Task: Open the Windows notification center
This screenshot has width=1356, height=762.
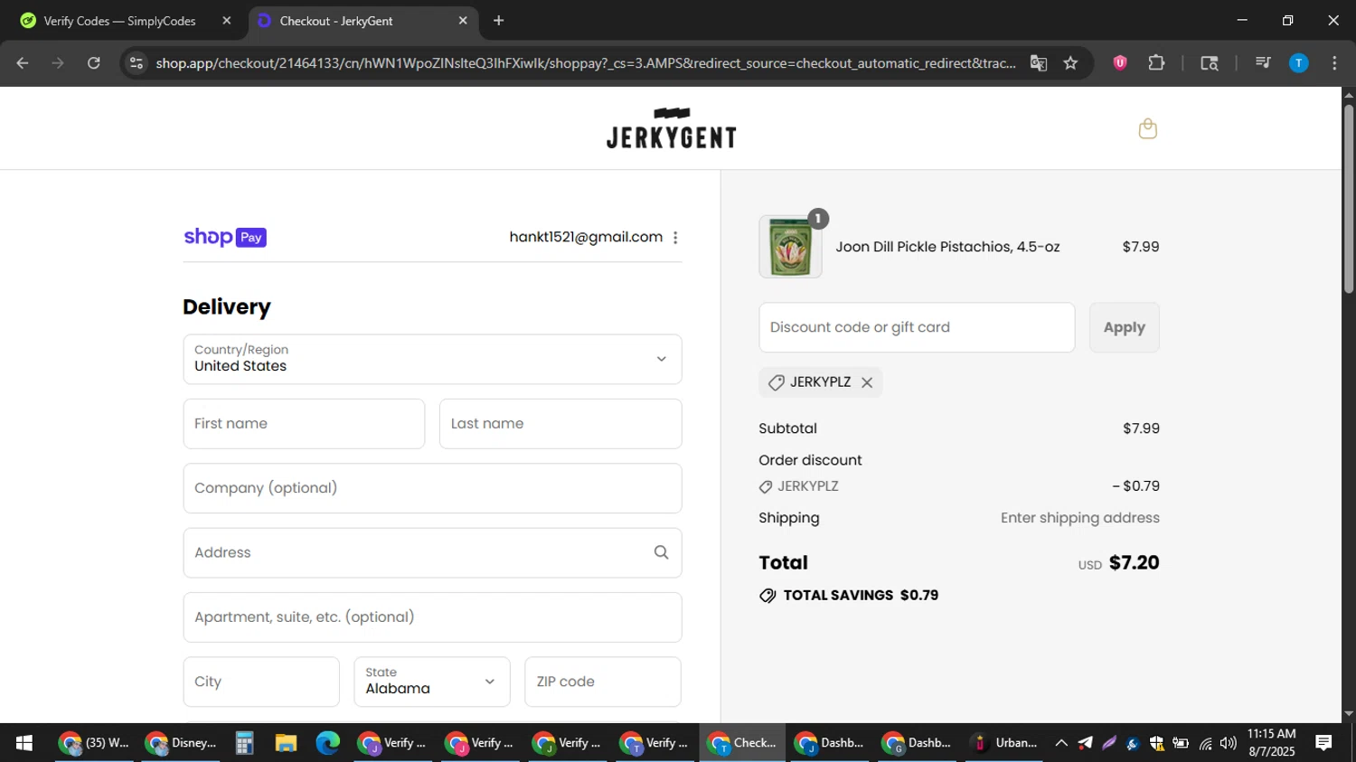Action: 1323,743
